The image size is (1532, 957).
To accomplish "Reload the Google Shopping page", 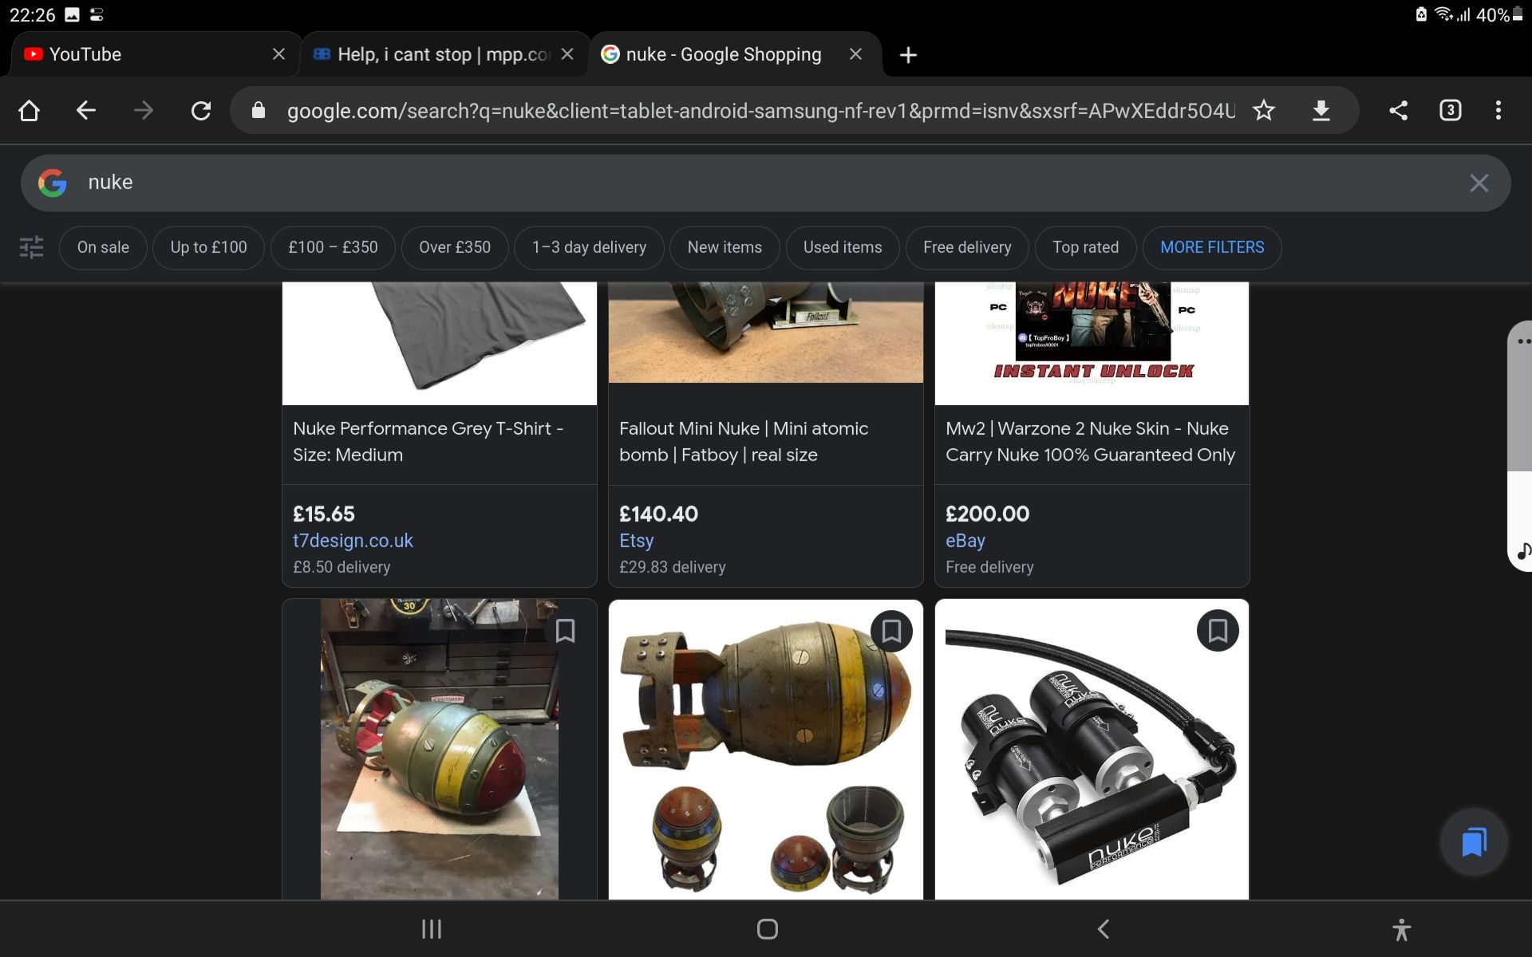I will [x=201, y=110].
